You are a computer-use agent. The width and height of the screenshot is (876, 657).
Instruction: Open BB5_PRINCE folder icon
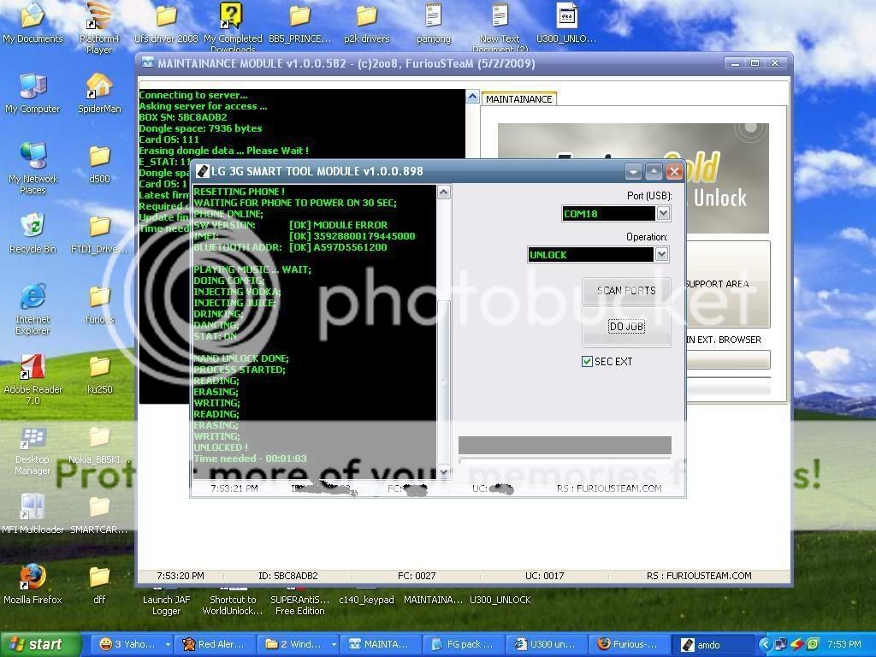[x=299, y=23]
